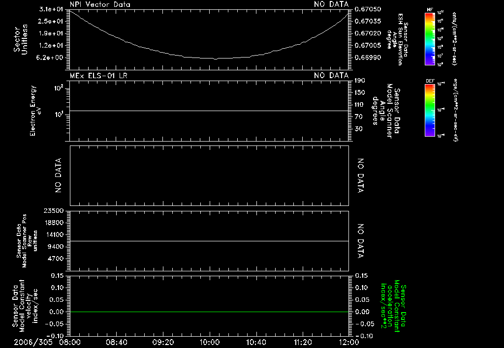Click the '3.1e+01' sector tick label
The height and width of the screenshot is (348, 504).
(51, 9)
